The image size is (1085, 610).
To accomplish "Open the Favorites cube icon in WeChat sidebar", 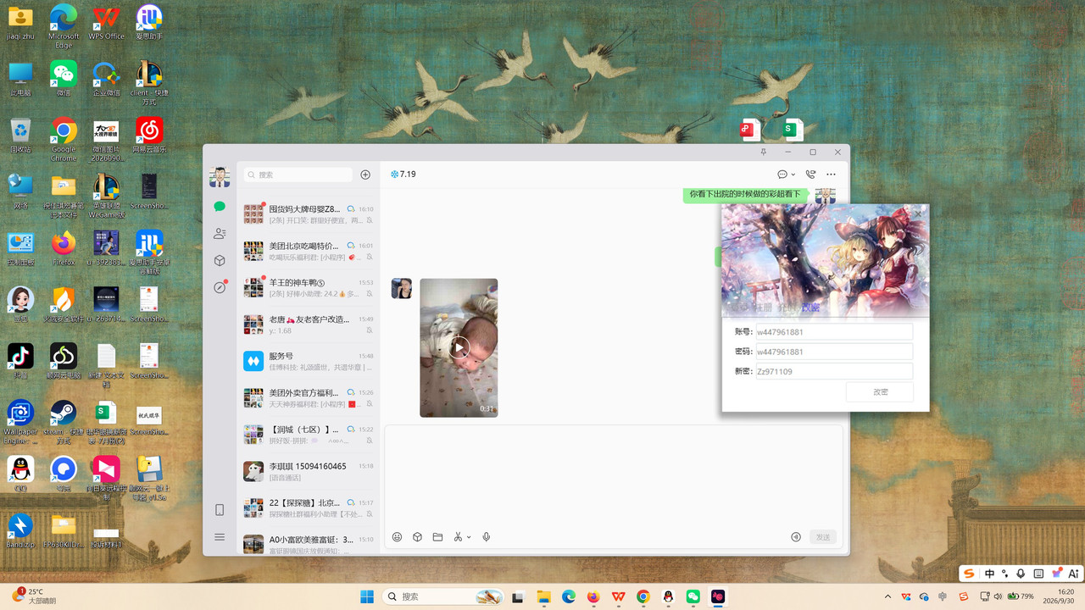I will (x=220, y=260).
